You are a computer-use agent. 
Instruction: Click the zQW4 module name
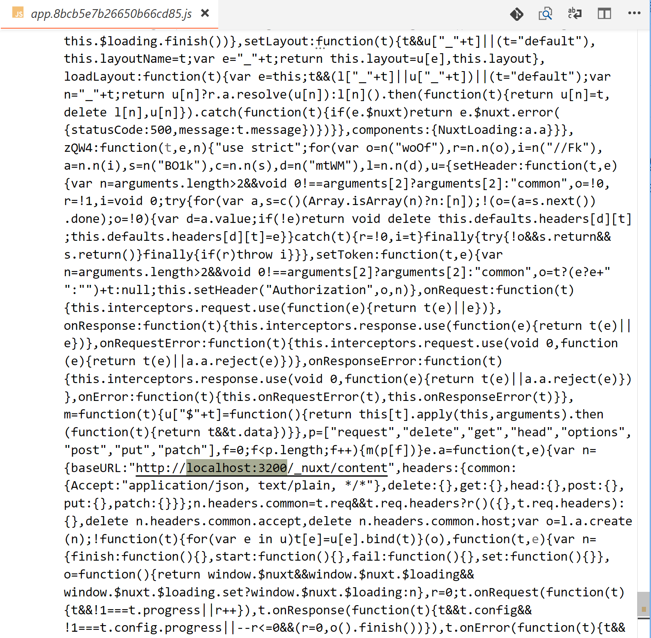78,148
